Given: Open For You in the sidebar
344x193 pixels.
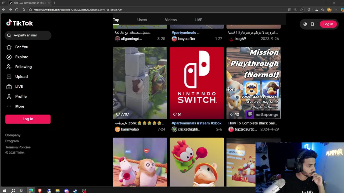Looking at the screenshot, I should [x=22, y=47].
